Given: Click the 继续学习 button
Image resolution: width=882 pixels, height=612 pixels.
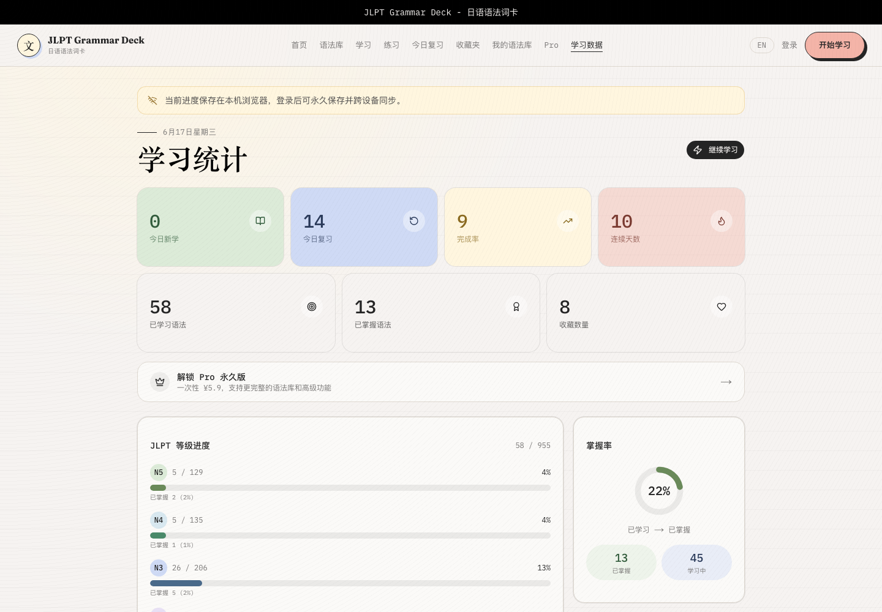Looking at the screenshot, I should (715, 150).
